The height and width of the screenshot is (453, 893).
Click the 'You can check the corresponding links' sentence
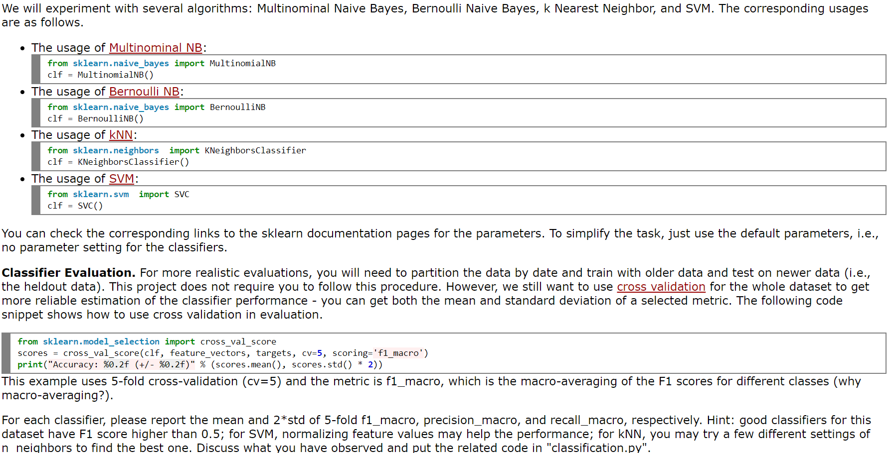point(440,240)
